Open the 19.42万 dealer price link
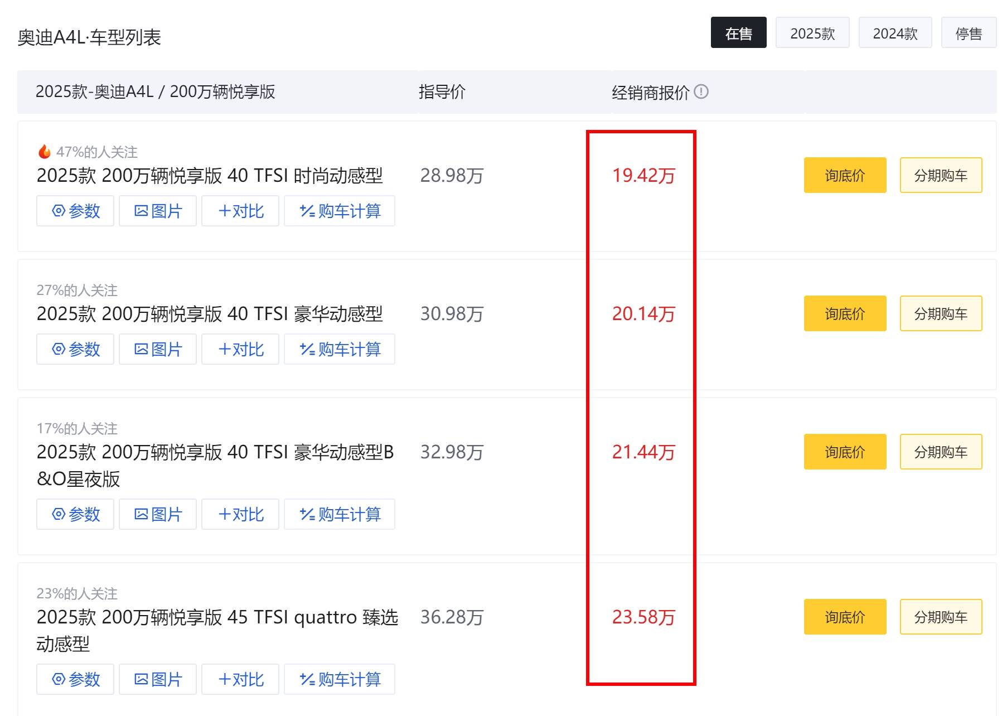 pyautogui.click(x=644, y=176)
